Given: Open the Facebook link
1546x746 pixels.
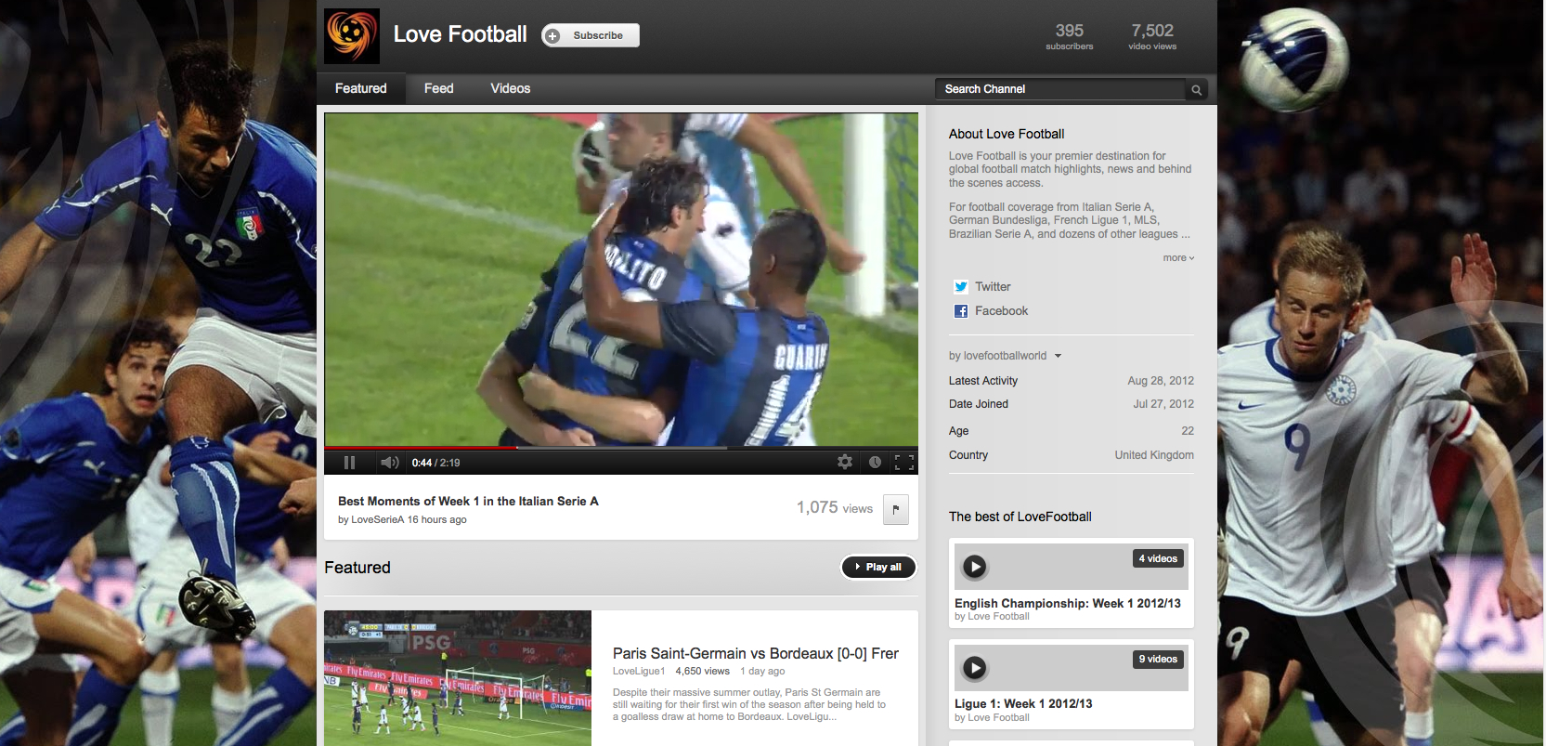Looking at the screenshot, I should point(1001,311).
